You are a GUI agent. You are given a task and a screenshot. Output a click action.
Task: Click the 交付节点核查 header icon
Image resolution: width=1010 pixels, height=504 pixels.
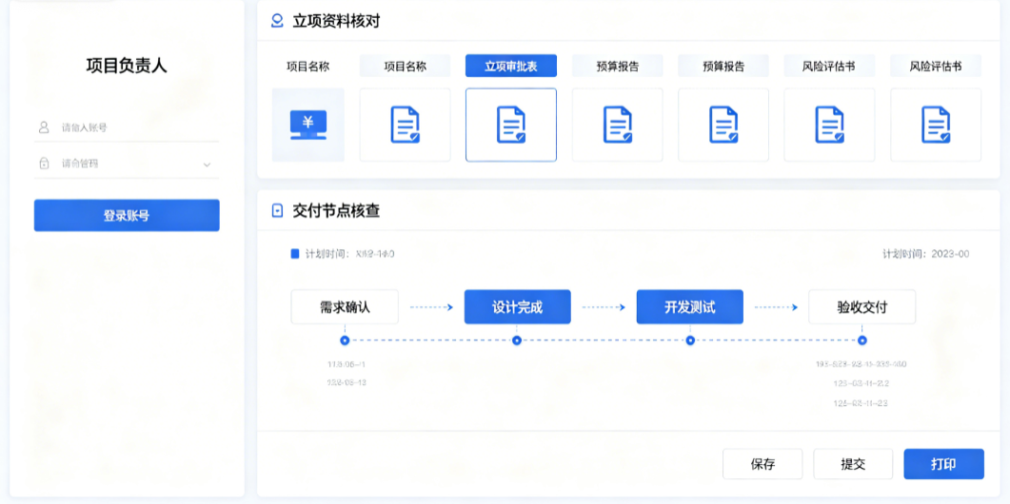pos(277,210)
